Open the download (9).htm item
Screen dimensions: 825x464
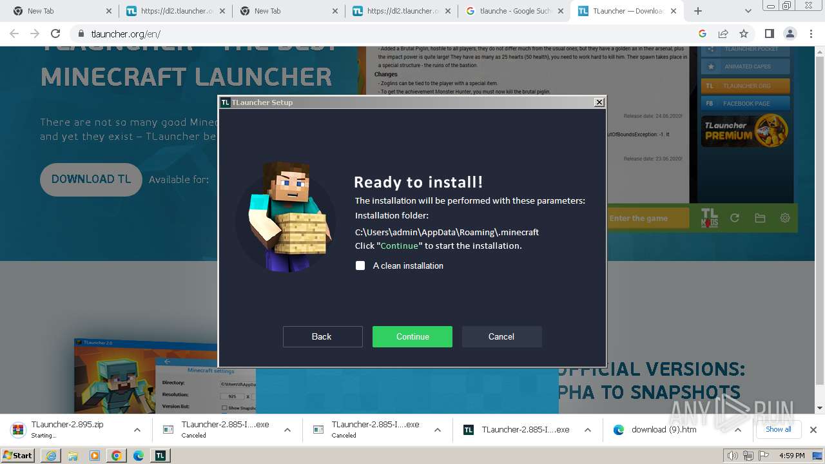(664, 430)
